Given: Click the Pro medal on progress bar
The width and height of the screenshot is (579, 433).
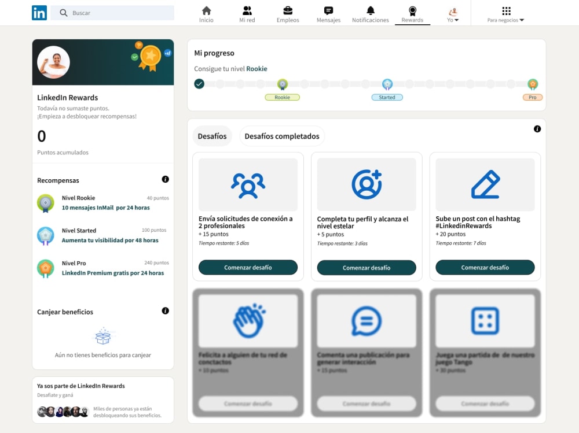Looking at the screenshot, I should [x=533, y=84].
